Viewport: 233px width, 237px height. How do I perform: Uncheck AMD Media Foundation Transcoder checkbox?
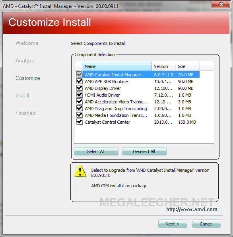[x=80, y=115]
